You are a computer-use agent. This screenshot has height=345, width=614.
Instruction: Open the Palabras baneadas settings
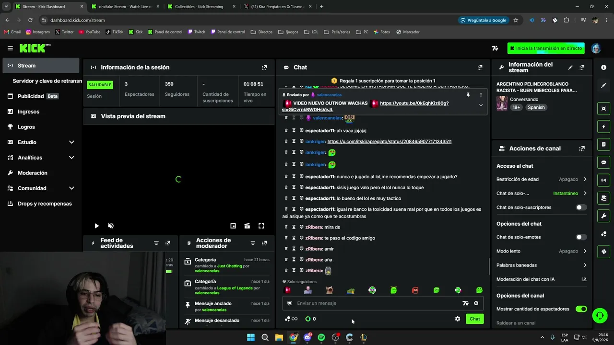point(542,265)
